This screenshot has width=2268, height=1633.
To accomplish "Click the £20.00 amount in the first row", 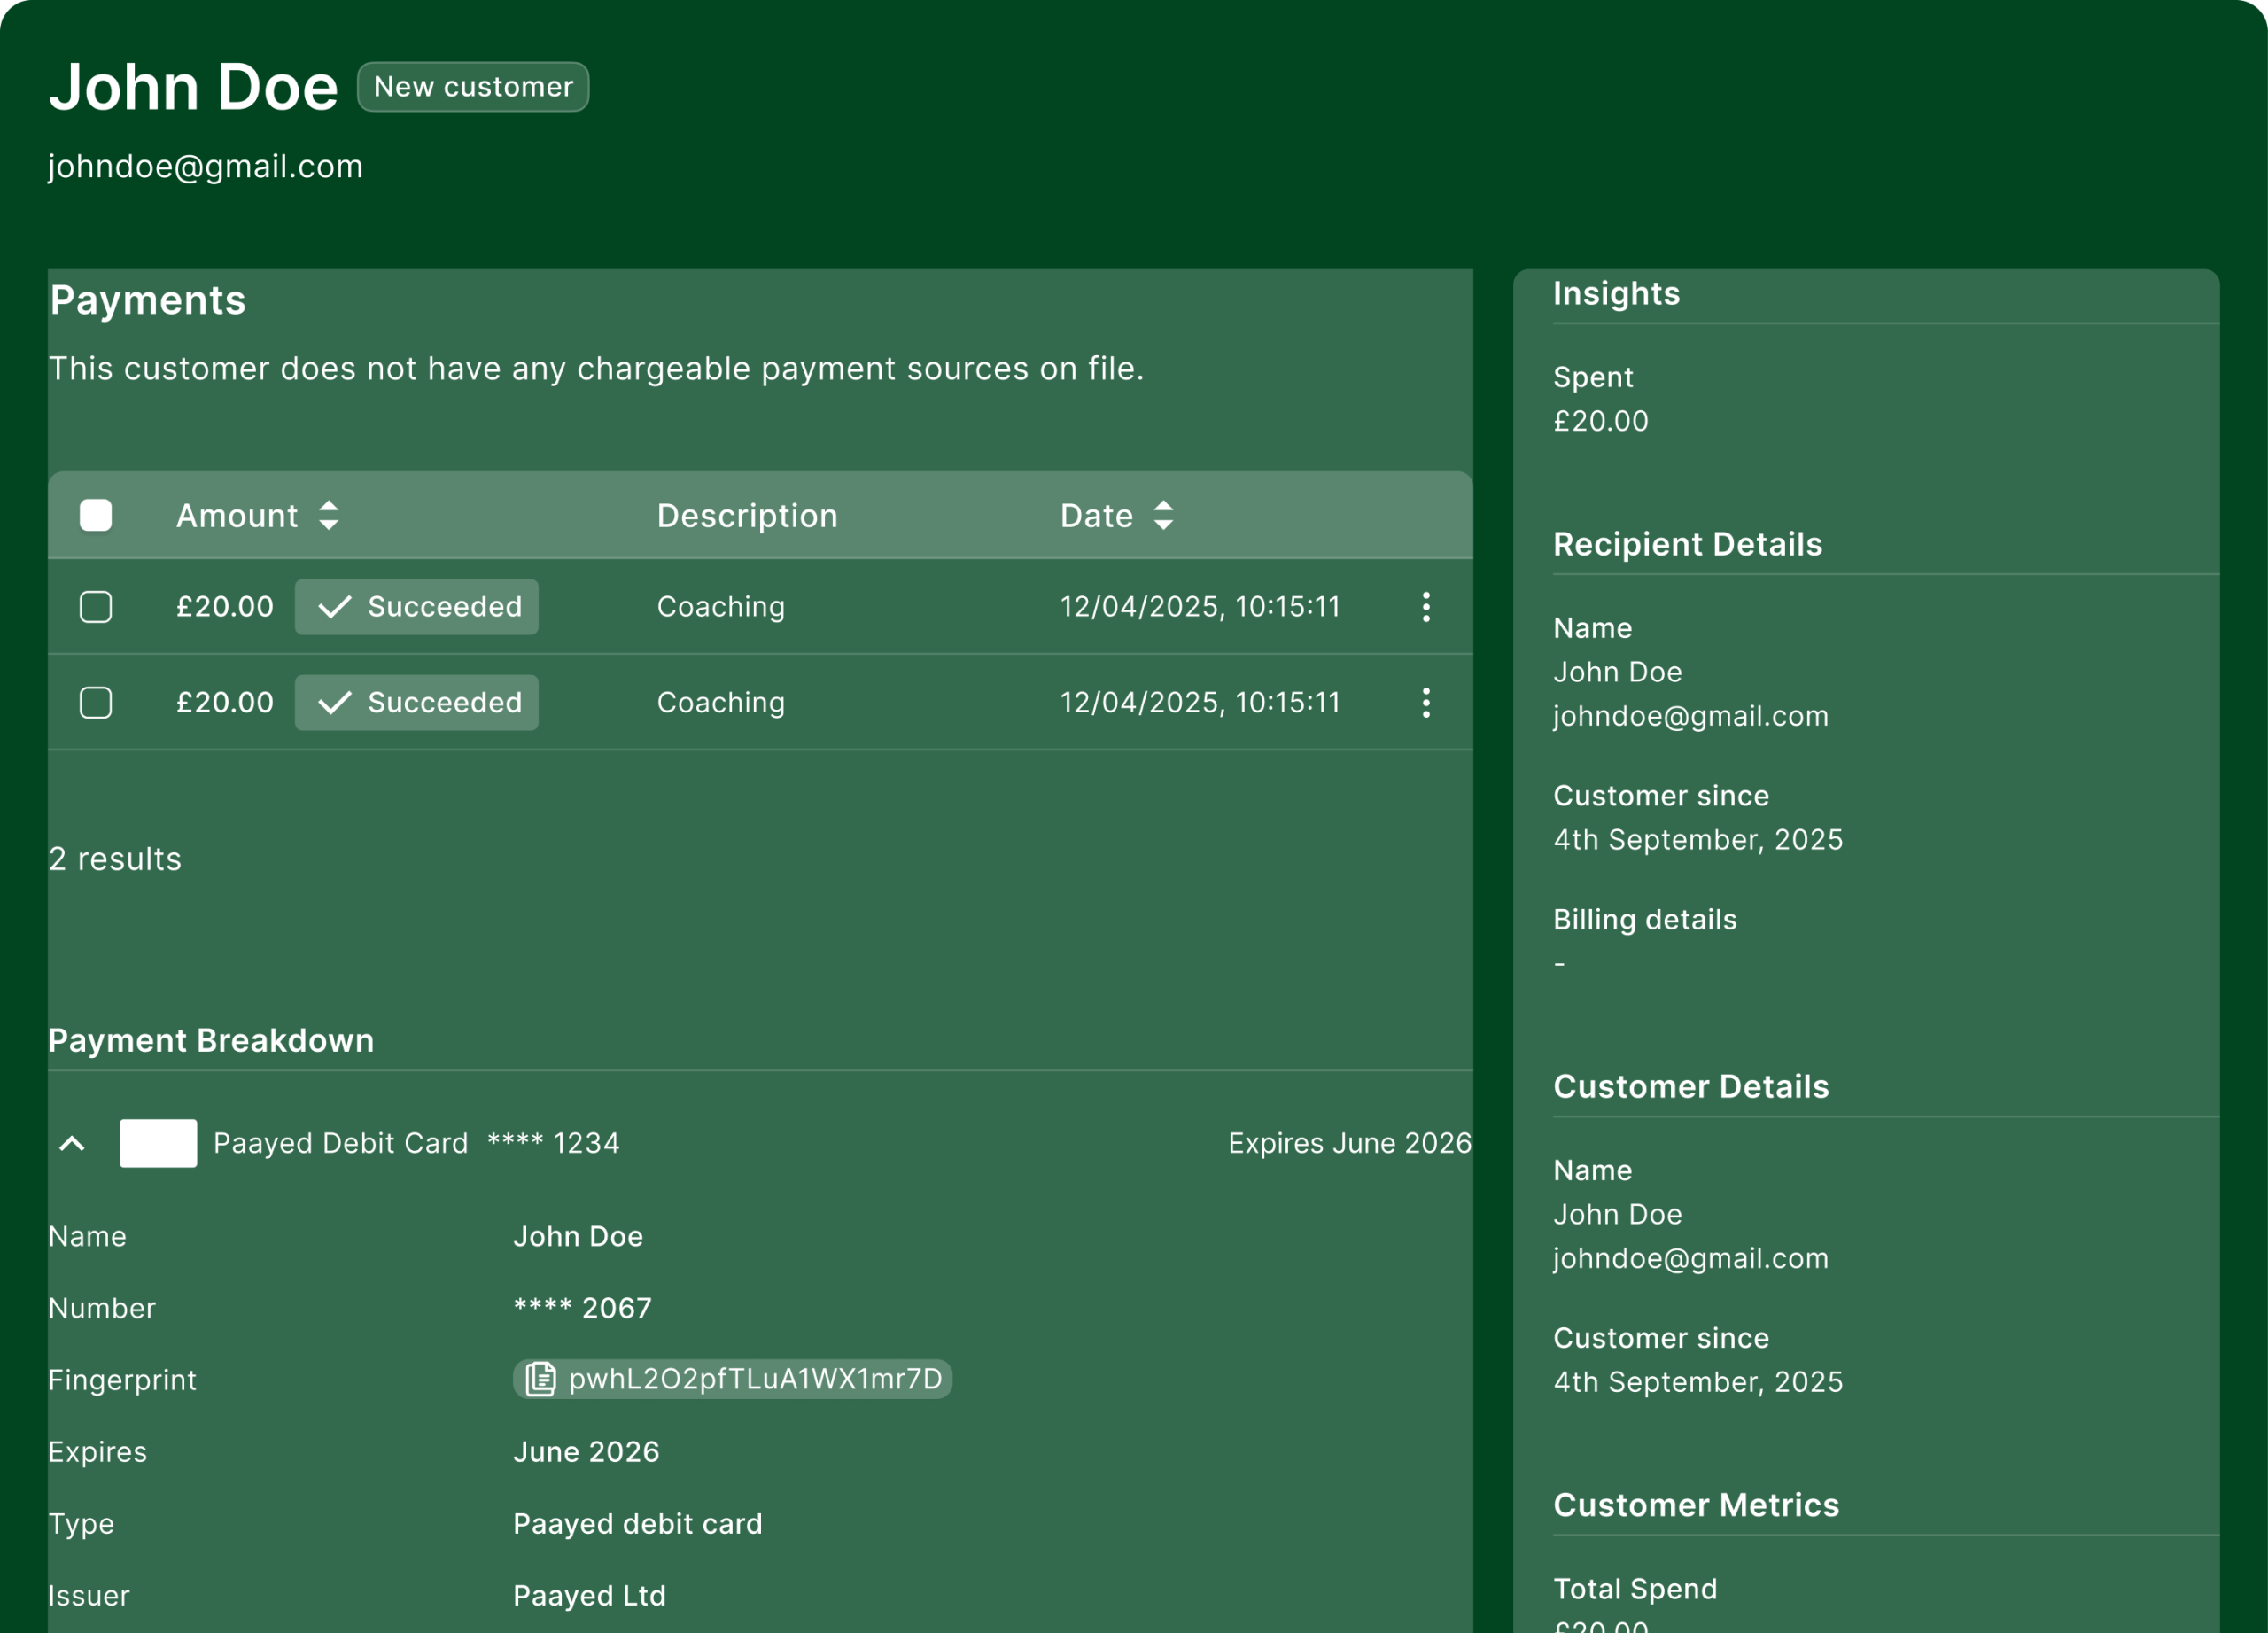I will (225, 607).
